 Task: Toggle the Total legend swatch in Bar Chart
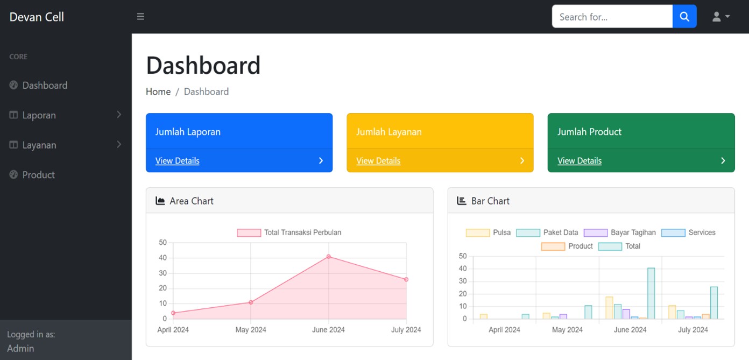[610, 246]
